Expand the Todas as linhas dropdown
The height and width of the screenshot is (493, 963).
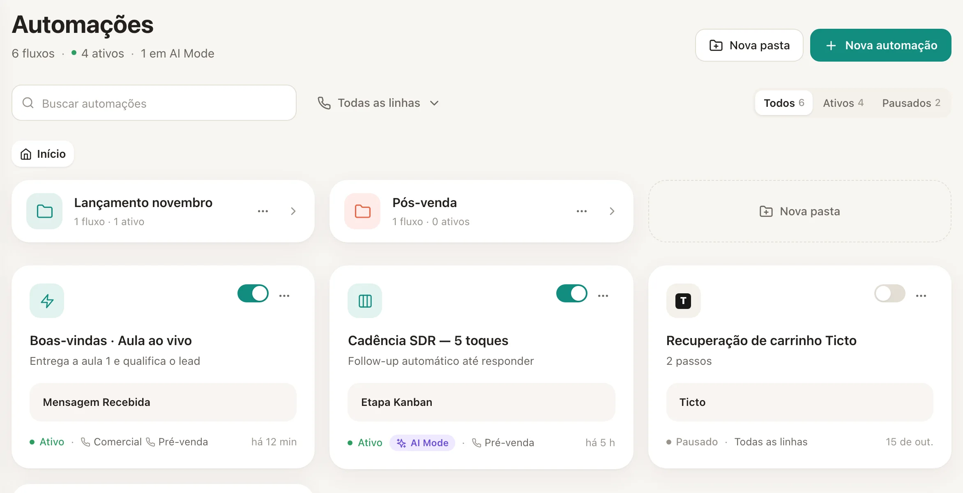pos(378,103)
